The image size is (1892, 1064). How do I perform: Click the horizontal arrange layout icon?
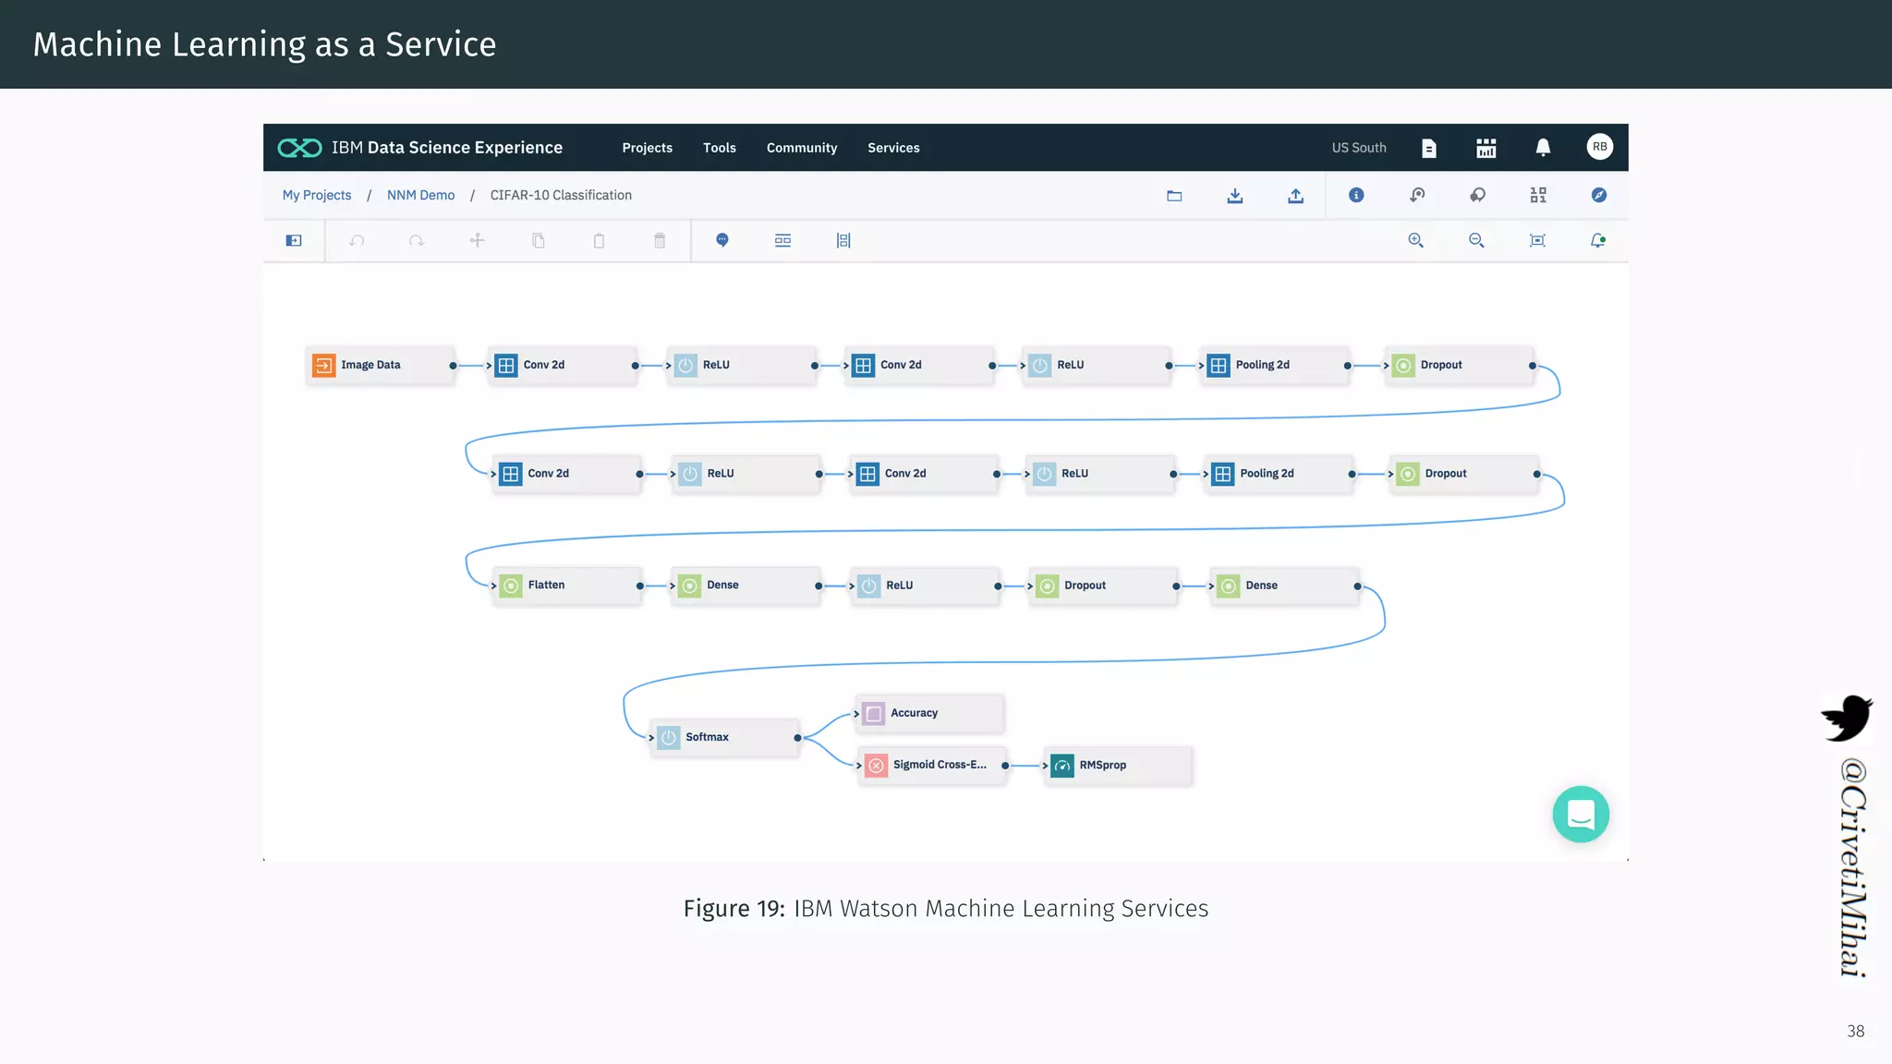[782, 240]
